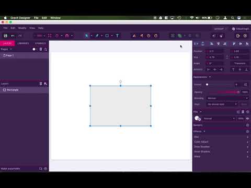The width and height of the screenshot is (251, 188).
Task: Select the Pointer tool
Action: [x=86, y=36]
